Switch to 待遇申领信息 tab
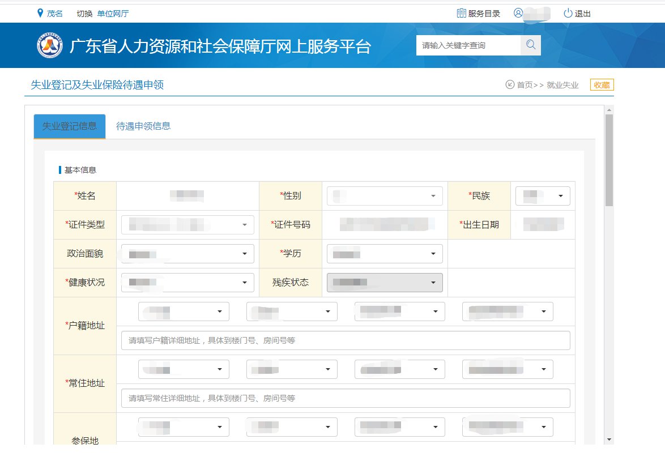665x465 pixels. point(143,126)
